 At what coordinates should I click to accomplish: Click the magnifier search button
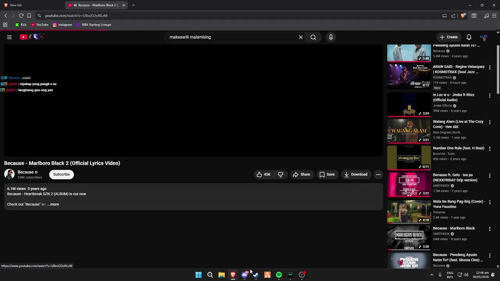point(313,37)
